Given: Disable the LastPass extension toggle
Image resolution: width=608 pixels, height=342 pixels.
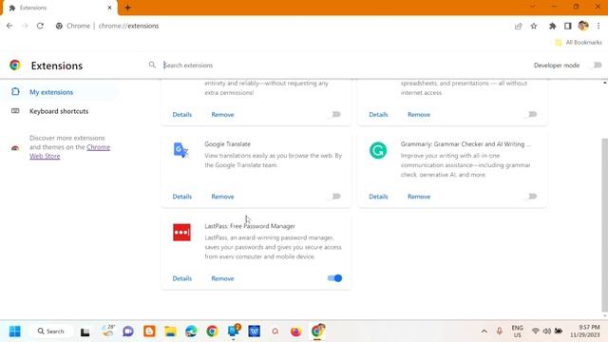Looking at the screenshot, I should coord(334,278).
